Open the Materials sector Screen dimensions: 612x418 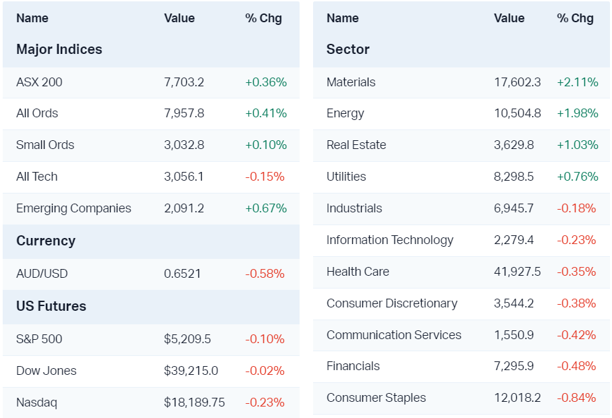(x=351, y=82)
